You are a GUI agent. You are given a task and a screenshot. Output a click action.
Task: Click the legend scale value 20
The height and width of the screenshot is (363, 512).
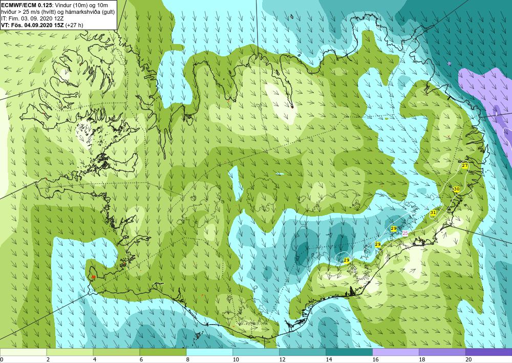click(x=469, y=359)
